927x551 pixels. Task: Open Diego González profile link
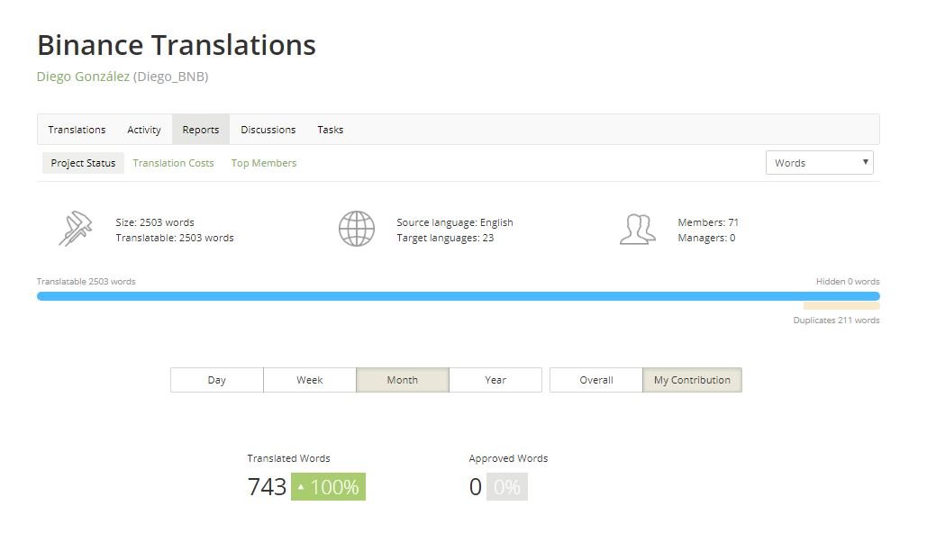(84, 77)
